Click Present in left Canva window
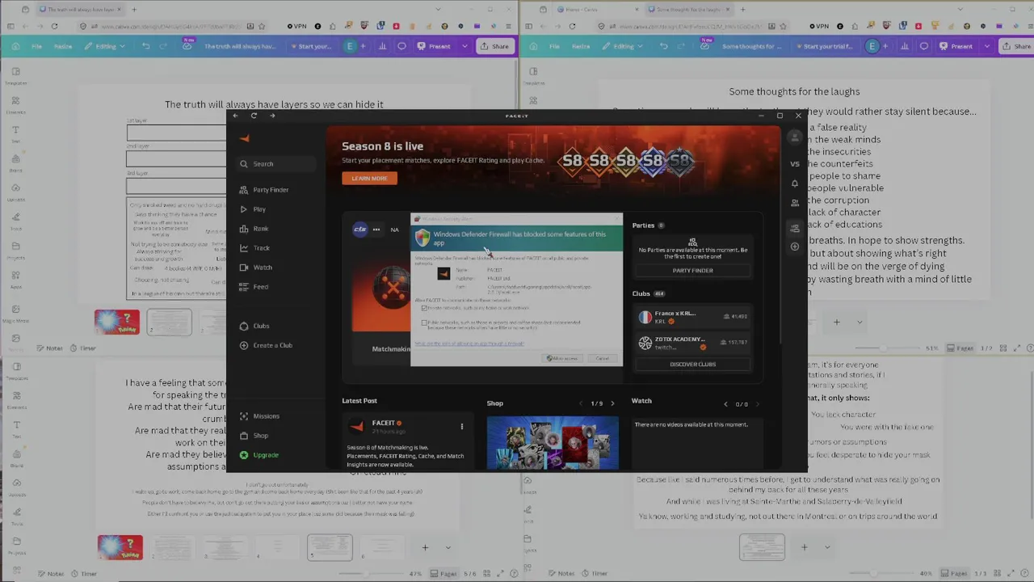 [435, 46]
